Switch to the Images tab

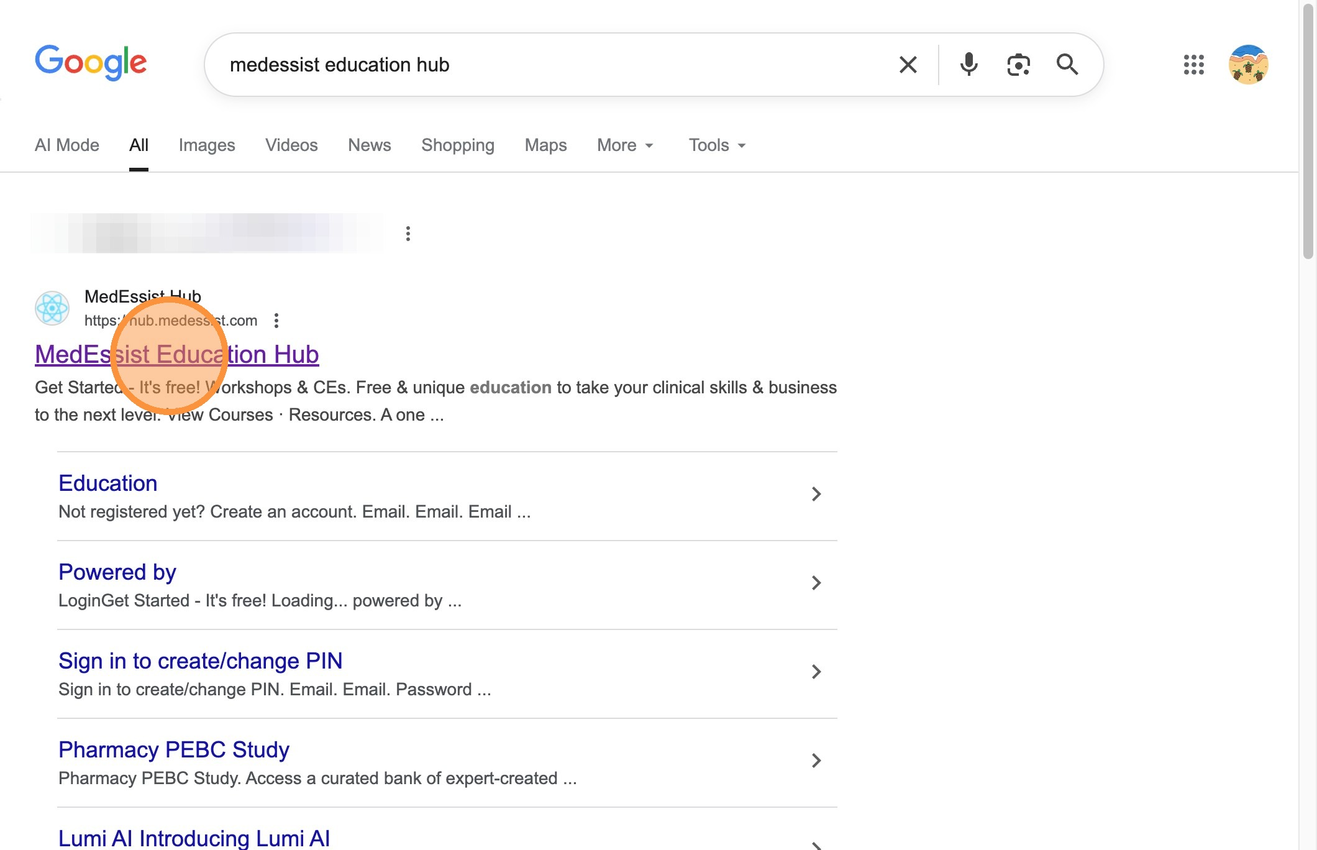click(x=207, y=145)
